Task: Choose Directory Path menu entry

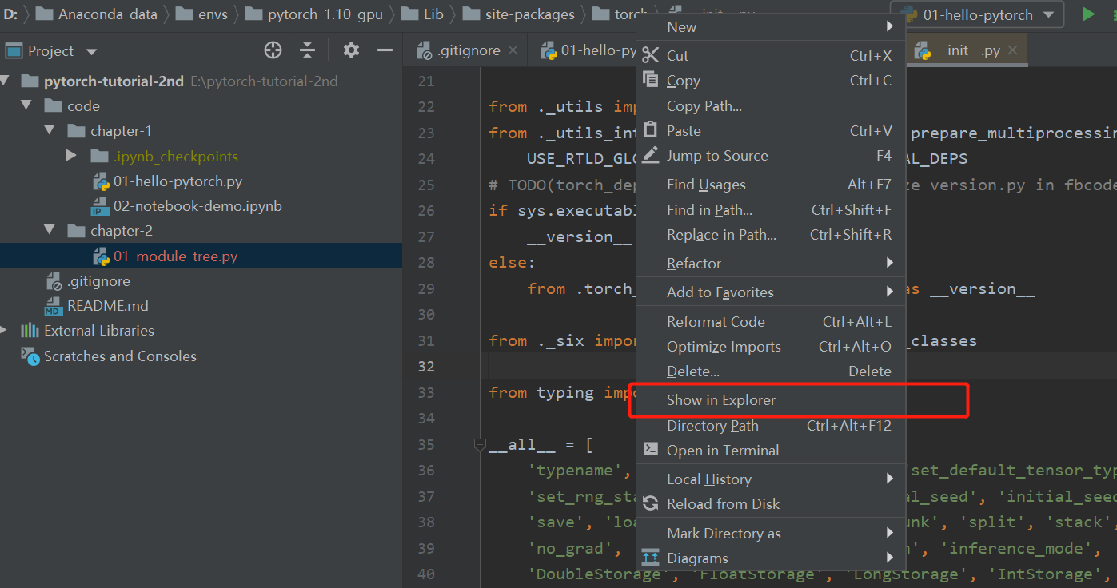Action: tap(771, 425)
